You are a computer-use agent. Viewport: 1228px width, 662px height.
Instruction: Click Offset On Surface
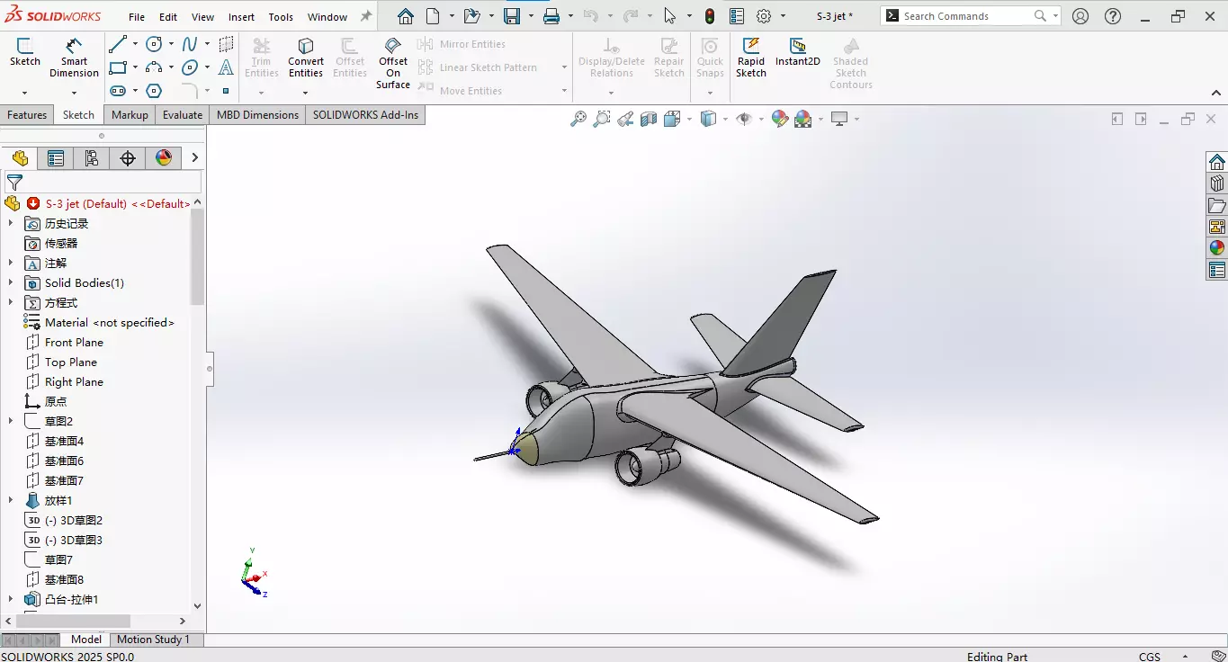393,63
